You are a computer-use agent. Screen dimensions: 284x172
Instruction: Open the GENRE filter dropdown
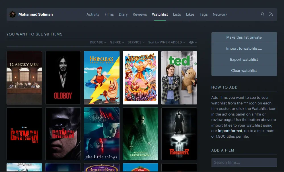(117, 42)
